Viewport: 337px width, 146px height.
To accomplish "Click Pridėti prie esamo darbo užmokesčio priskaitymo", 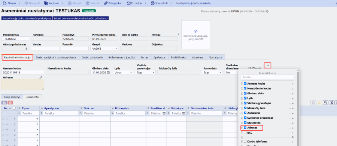I will pyautogui.click(x=81, y=18).
